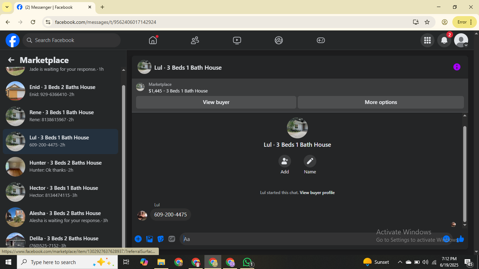
Task: Expand the Chrome tab search dropdown
Action: click(x=7, y=7)
